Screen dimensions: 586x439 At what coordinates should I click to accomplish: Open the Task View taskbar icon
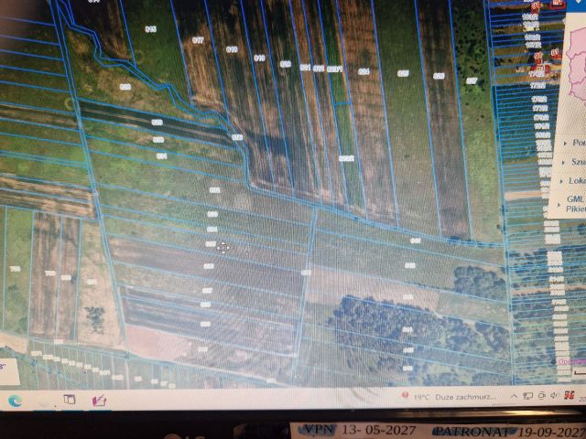[70, 400]
